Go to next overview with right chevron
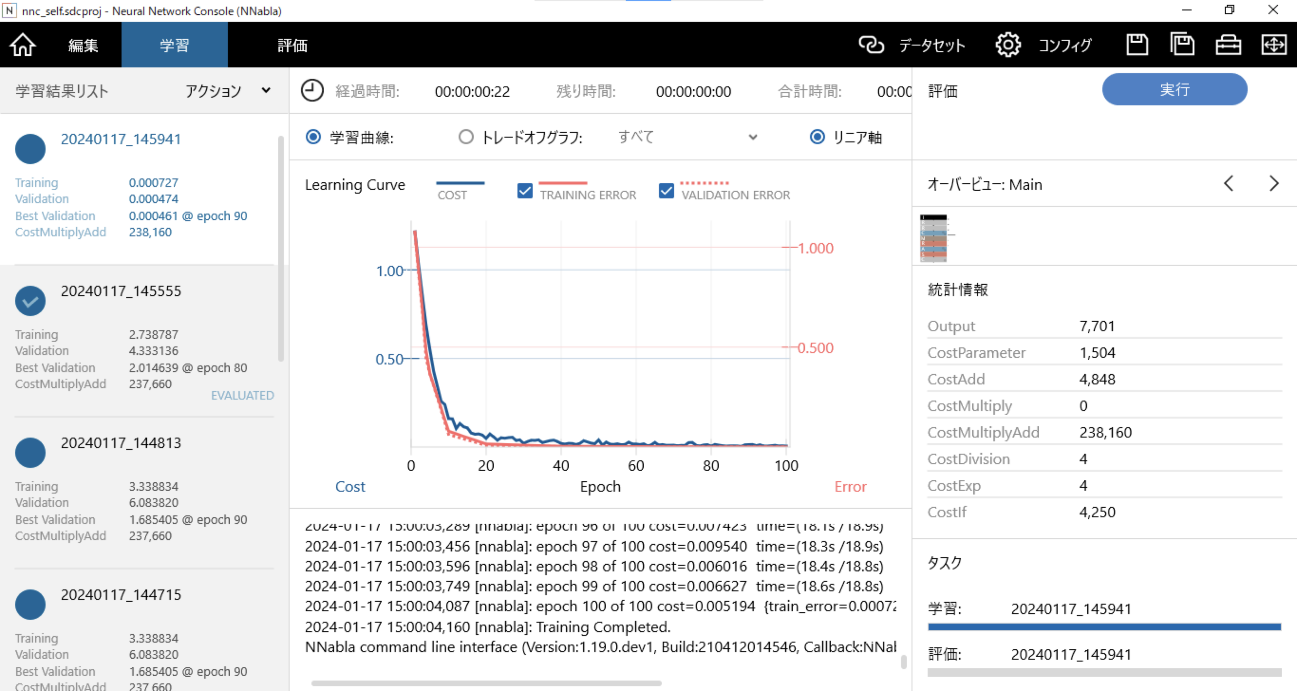Image resolution: width=1297 pixels, height=691 pixels. (1273, 184)
